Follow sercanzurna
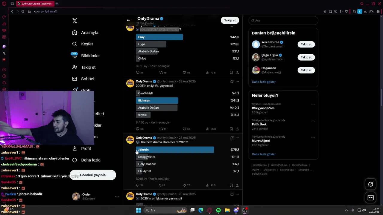The image size is (383, 215). tap(306, 44)
